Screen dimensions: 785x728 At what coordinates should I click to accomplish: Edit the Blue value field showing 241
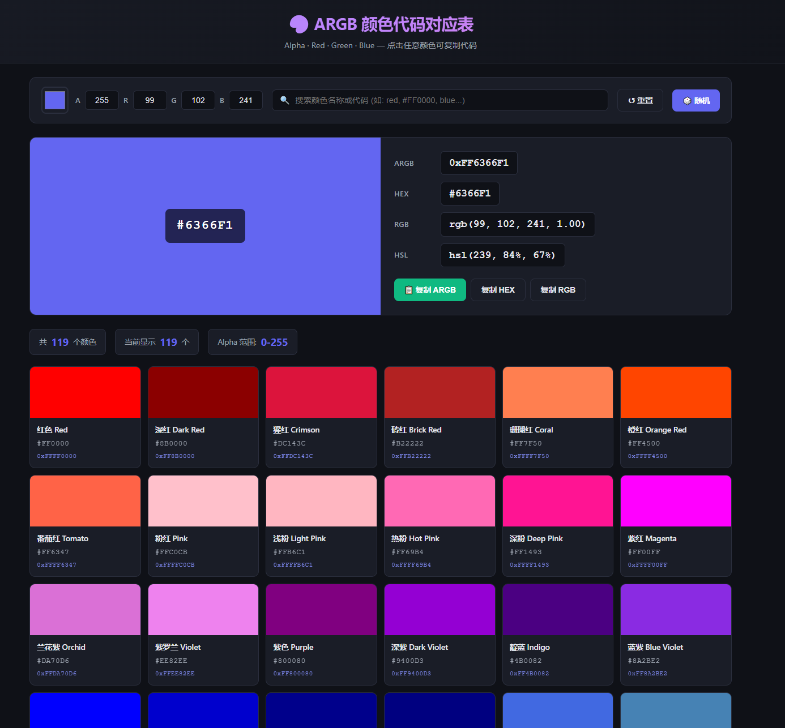(x=246, y=100)
